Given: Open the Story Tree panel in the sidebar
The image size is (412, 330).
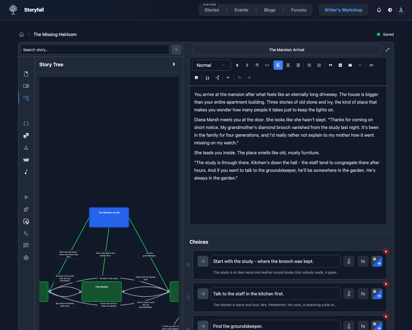Looking at the screenshot, I should coord(26,98).
